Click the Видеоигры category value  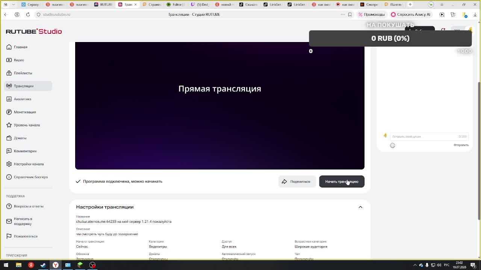tap(158, 247)
